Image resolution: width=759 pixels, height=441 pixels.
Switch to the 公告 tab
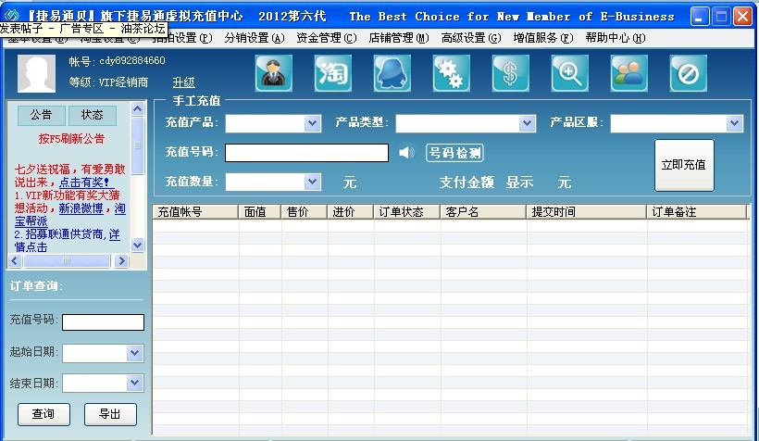pos(41,115)
